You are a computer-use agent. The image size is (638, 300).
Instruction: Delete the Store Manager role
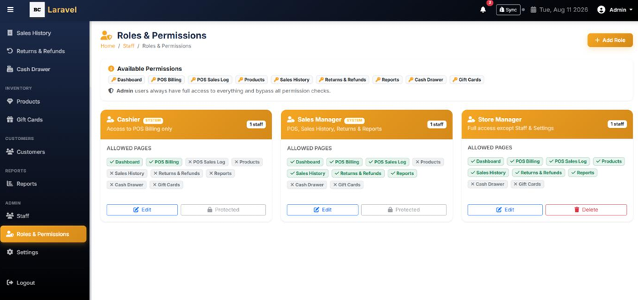586,210
